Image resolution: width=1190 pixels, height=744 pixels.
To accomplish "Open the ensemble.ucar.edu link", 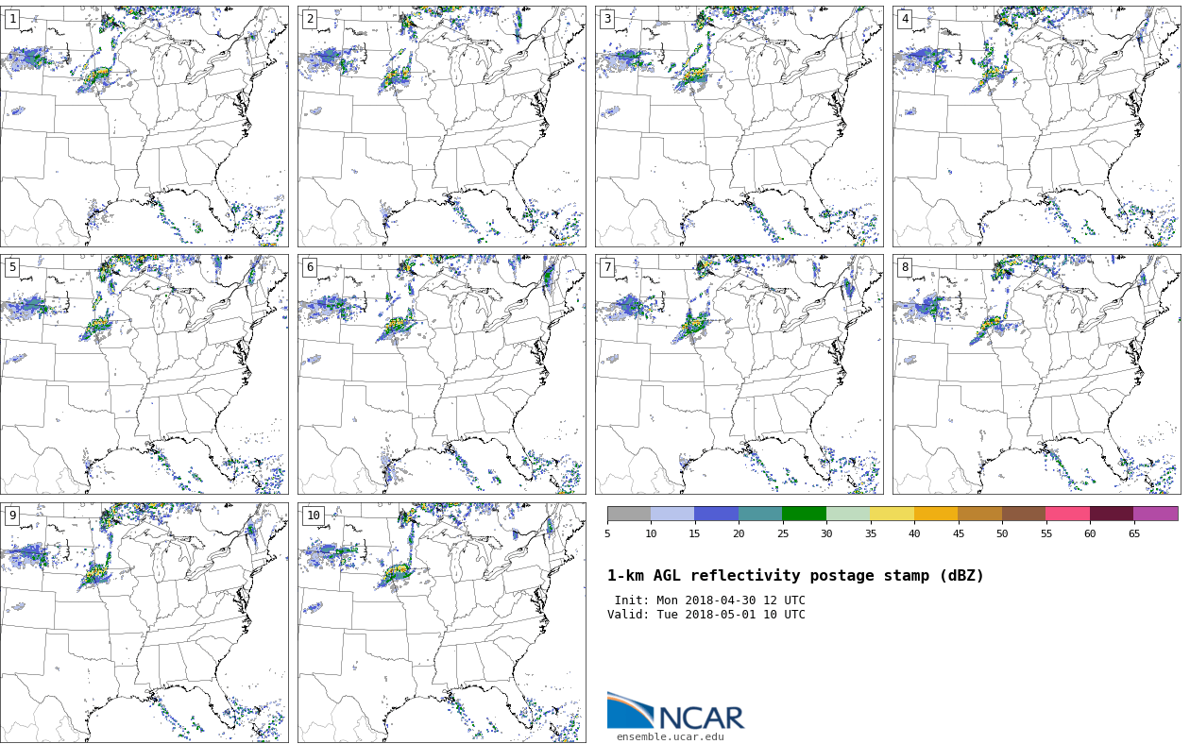I will [670, 737].
